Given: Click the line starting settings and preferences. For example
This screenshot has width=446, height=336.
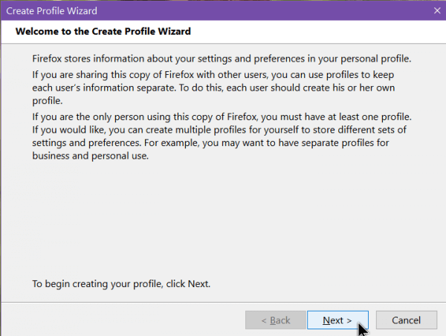Looking at the screenshot, I should tap(210, 142).
